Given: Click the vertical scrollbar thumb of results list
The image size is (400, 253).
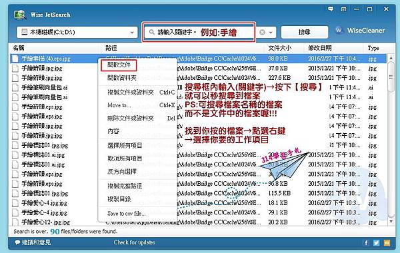Looking at the screenshot, I should [x=391, y=77].
